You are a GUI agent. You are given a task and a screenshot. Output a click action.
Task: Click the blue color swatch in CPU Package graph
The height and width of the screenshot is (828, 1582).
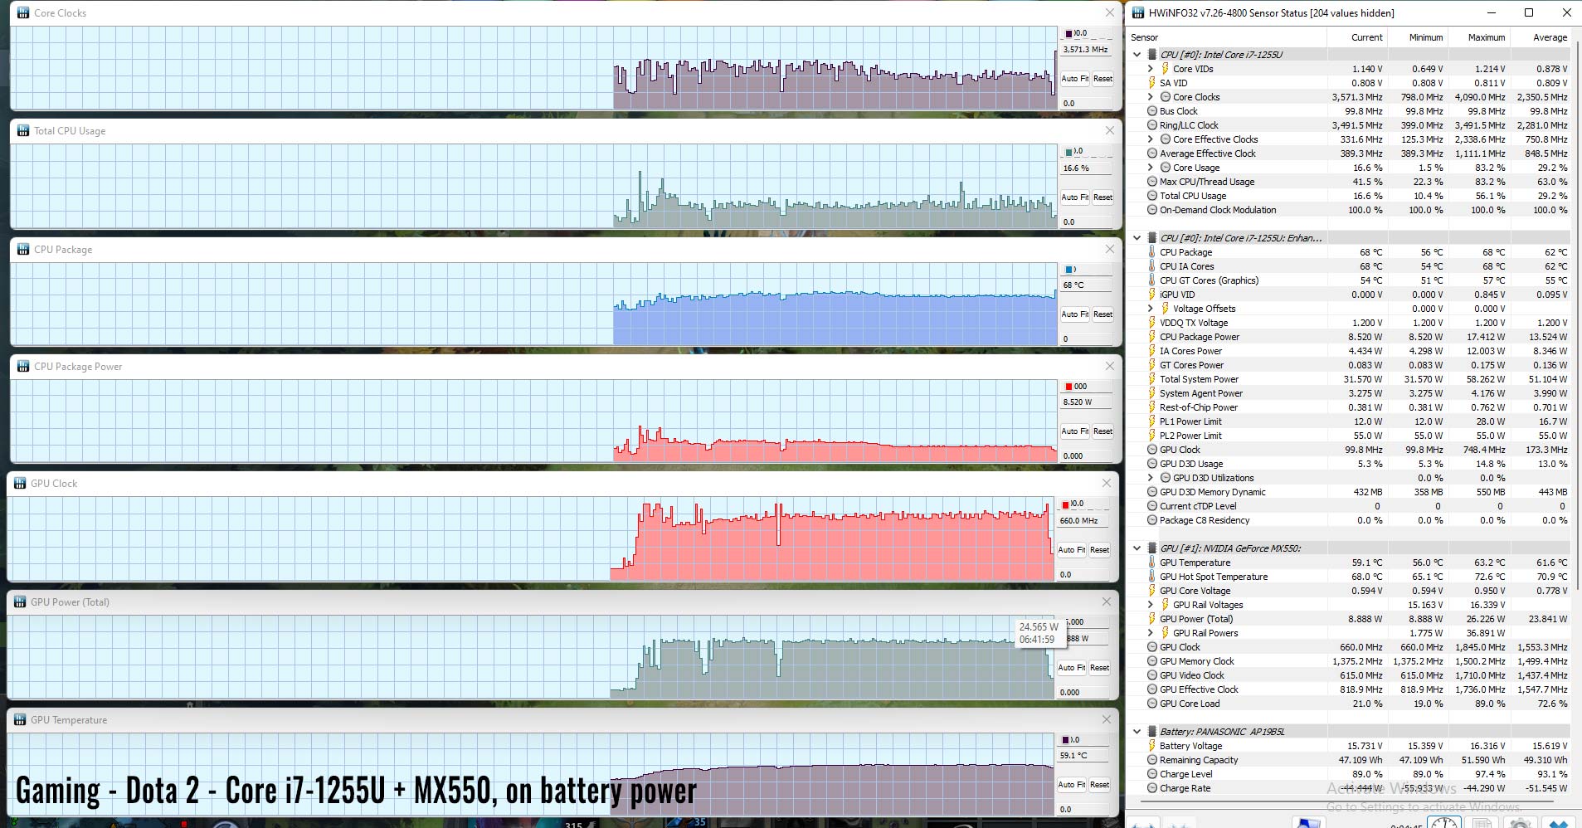tap(1068, 270)
